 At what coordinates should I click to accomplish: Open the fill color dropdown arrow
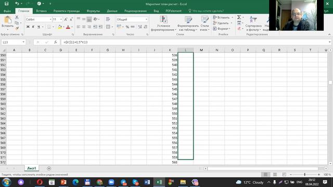coord(63,27)
